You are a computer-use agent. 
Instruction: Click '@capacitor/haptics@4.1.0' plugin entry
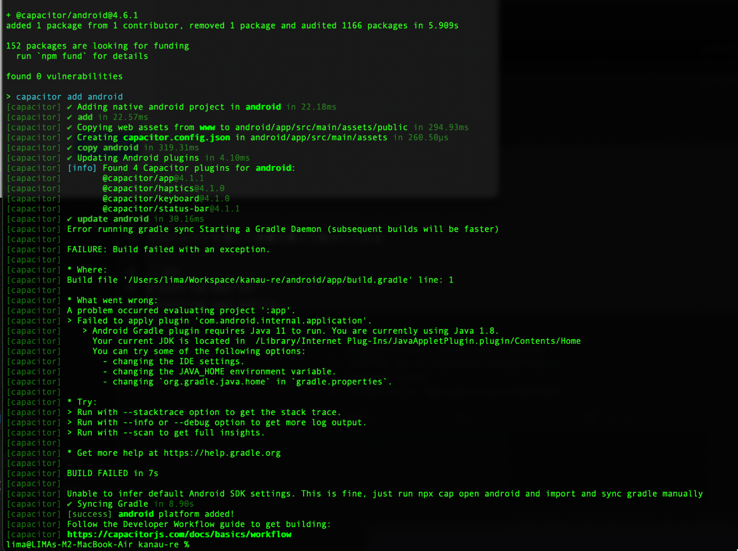163,188
